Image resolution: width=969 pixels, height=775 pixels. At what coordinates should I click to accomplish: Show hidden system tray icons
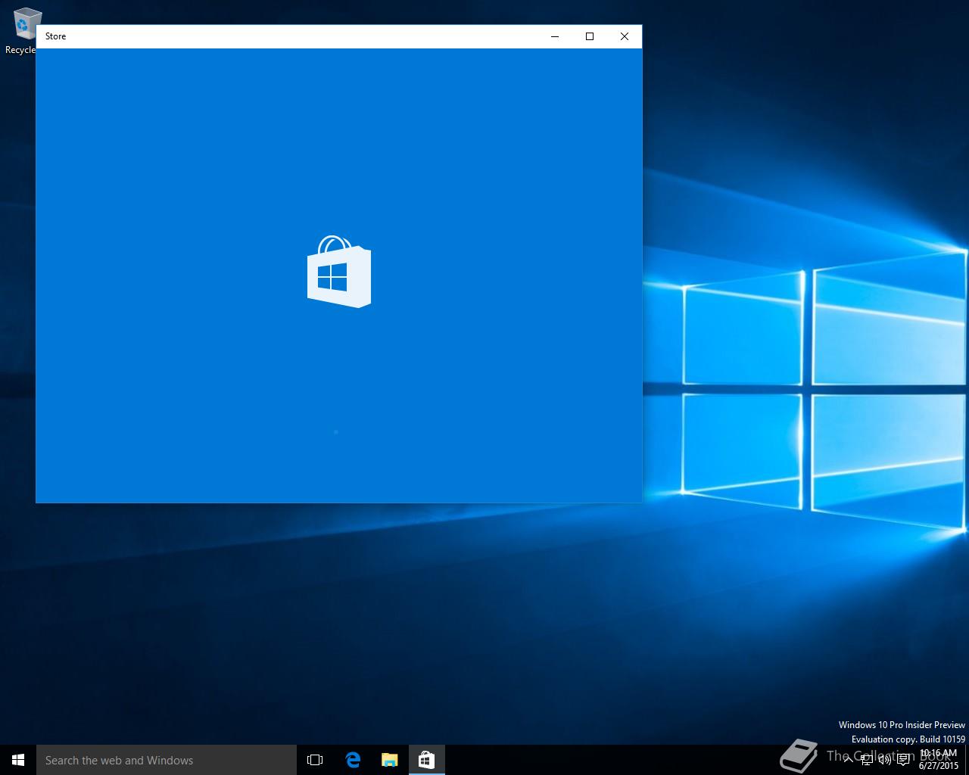[x=849, y=760]
